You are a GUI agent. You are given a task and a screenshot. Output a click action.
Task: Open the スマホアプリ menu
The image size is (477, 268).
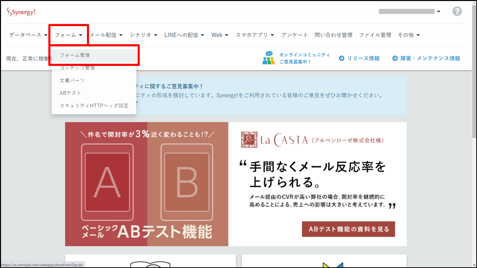tap(255, 35)
